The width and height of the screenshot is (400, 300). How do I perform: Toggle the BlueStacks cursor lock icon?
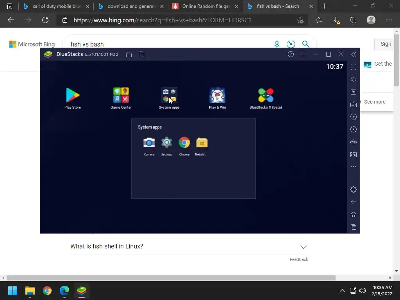tap(353, 92)
